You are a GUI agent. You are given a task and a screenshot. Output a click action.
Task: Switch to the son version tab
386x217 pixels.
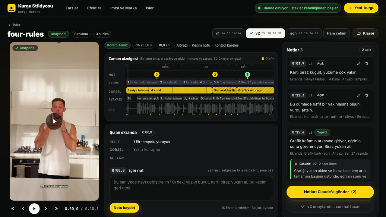(304, 33)
